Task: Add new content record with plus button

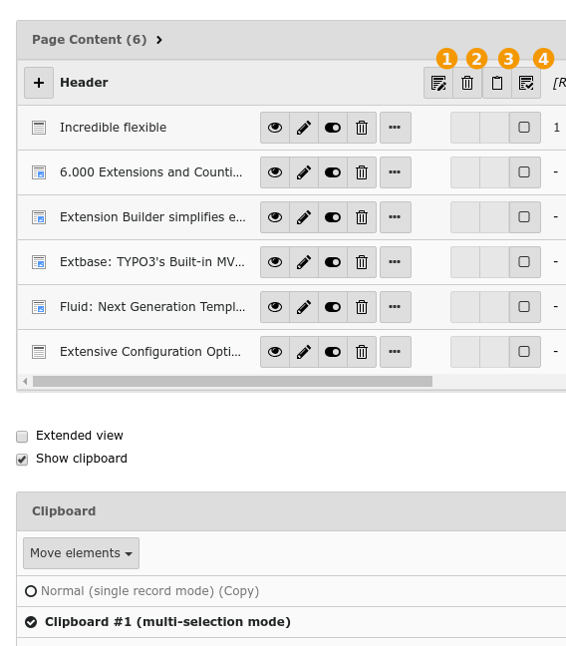Action: 39,83
